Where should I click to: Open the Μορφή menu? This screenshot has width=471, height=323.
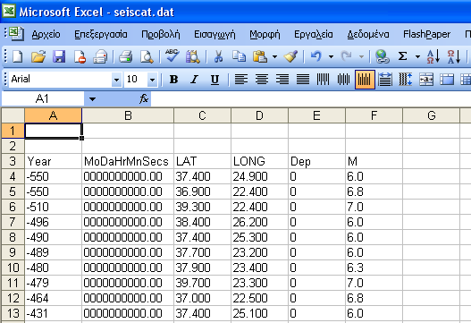265,34
